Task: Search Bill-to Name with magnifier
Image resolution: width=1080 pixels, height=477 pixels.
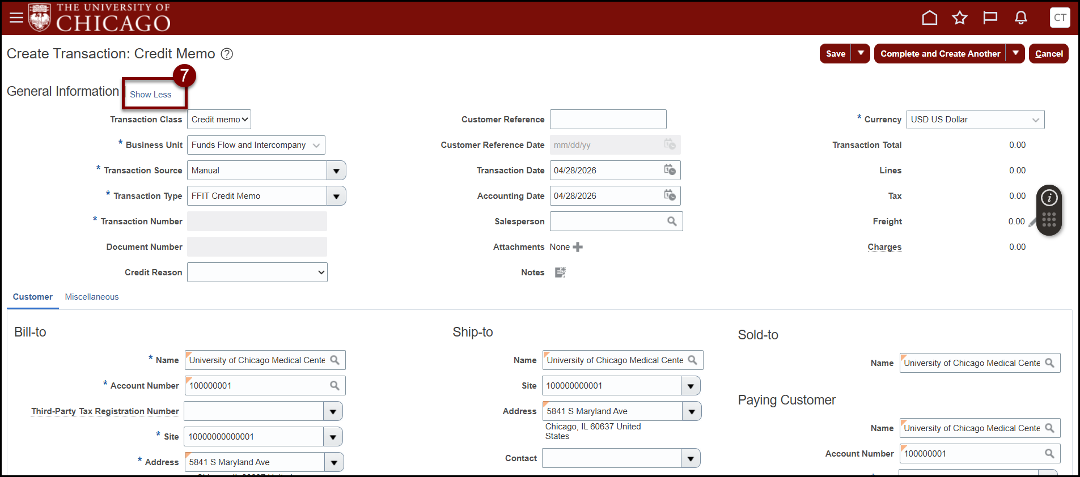Action: tap(335, 360)
